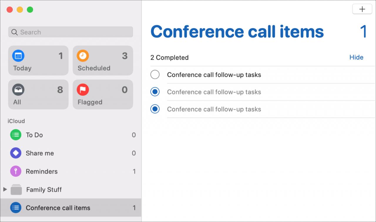Click the Family Stuff folder icon

point(16,189)
